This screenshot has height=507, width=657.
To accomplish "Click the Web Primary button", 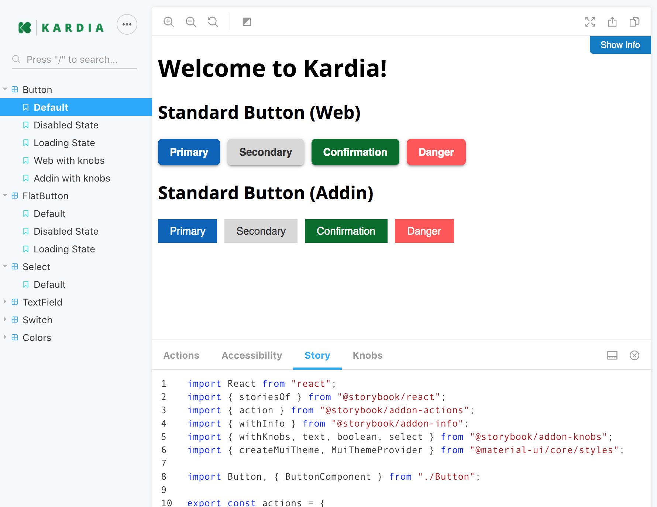I will pos(189,152).
